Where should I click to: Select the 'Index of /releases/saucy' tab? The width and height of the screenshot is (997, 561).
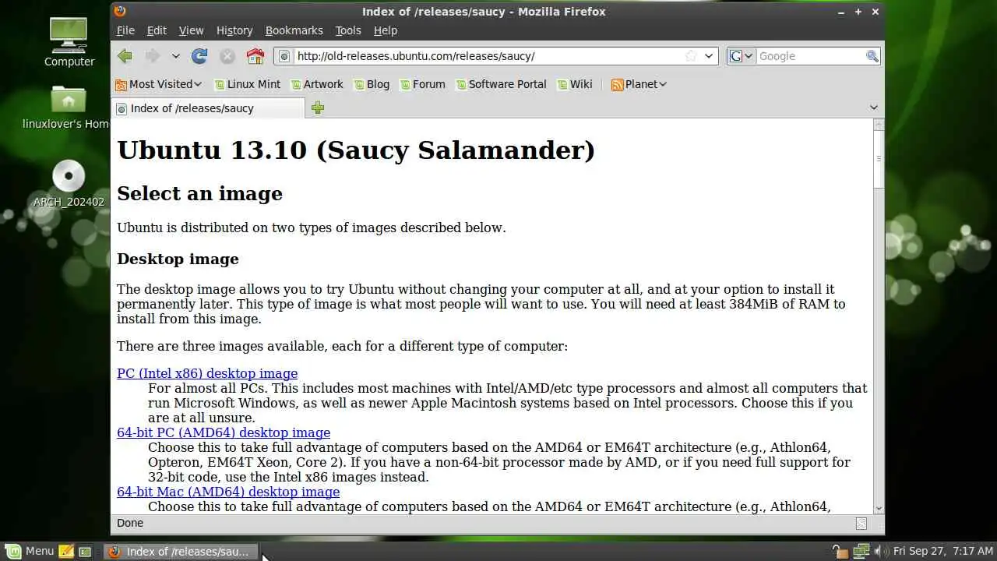[209, 108]
